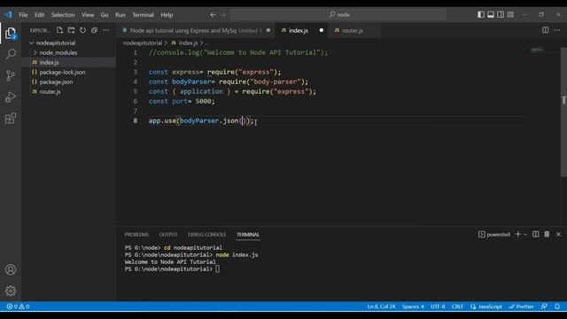Go forward using the navigation arrow
The width and height of the screenshot is (567, 319).
point(223,15)
